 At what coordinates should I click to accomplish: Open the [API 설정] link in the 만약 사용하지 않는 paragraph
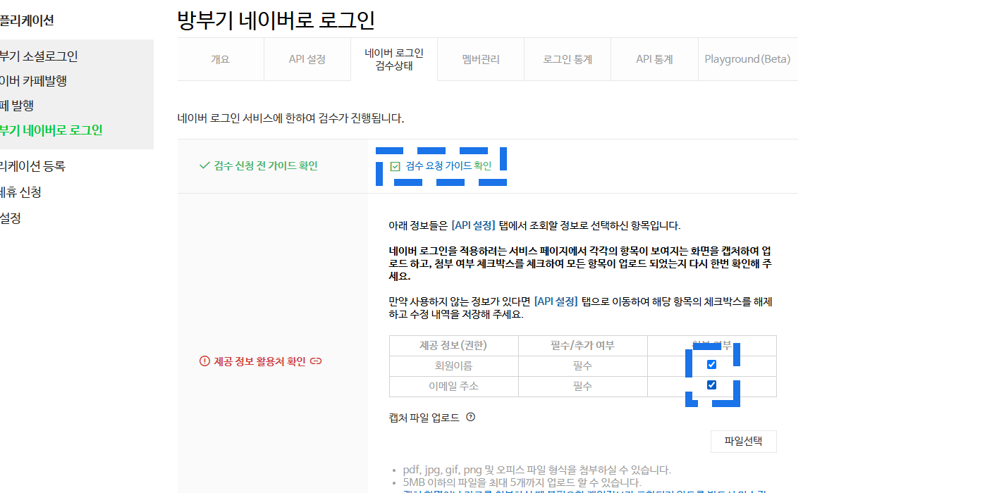(x=556, y=301)
